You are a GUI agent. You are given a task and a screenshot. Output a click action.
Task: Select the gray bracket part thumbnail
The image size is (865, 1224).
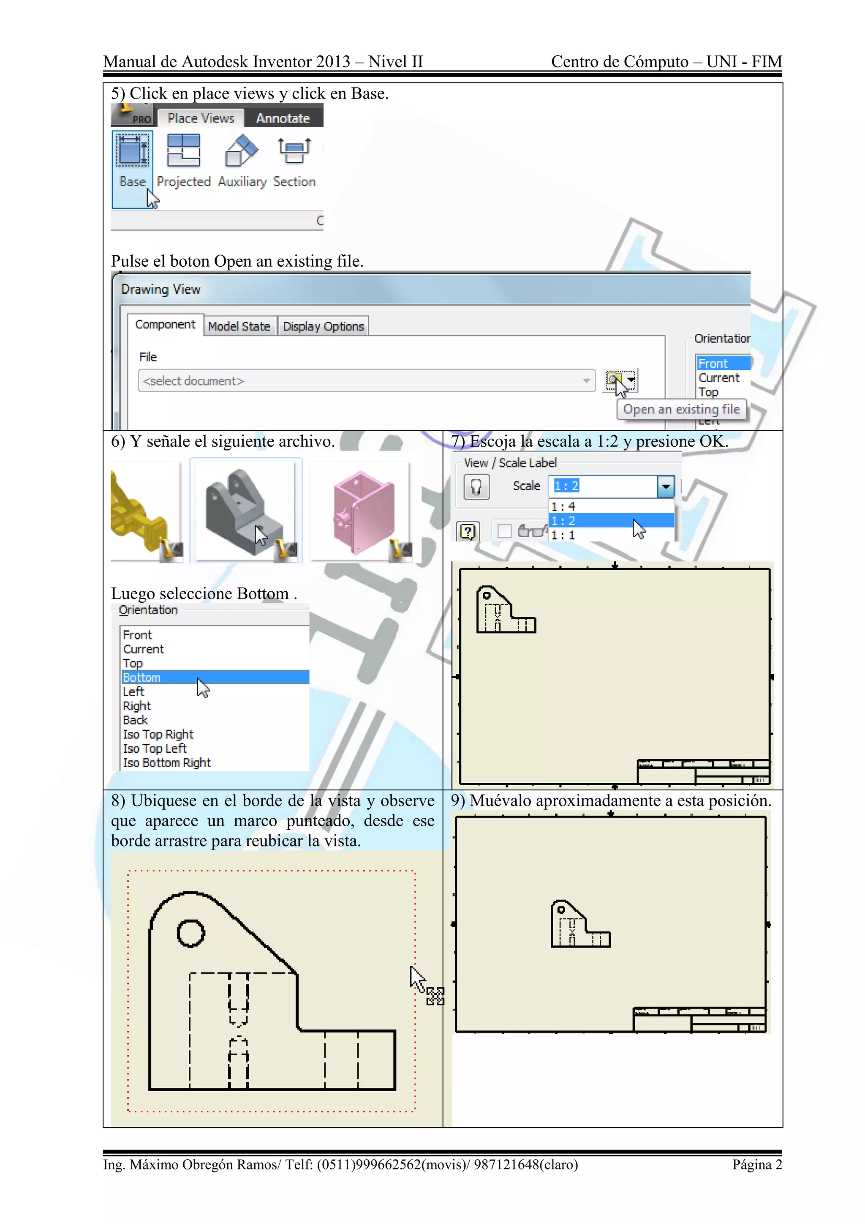(245, 511)
